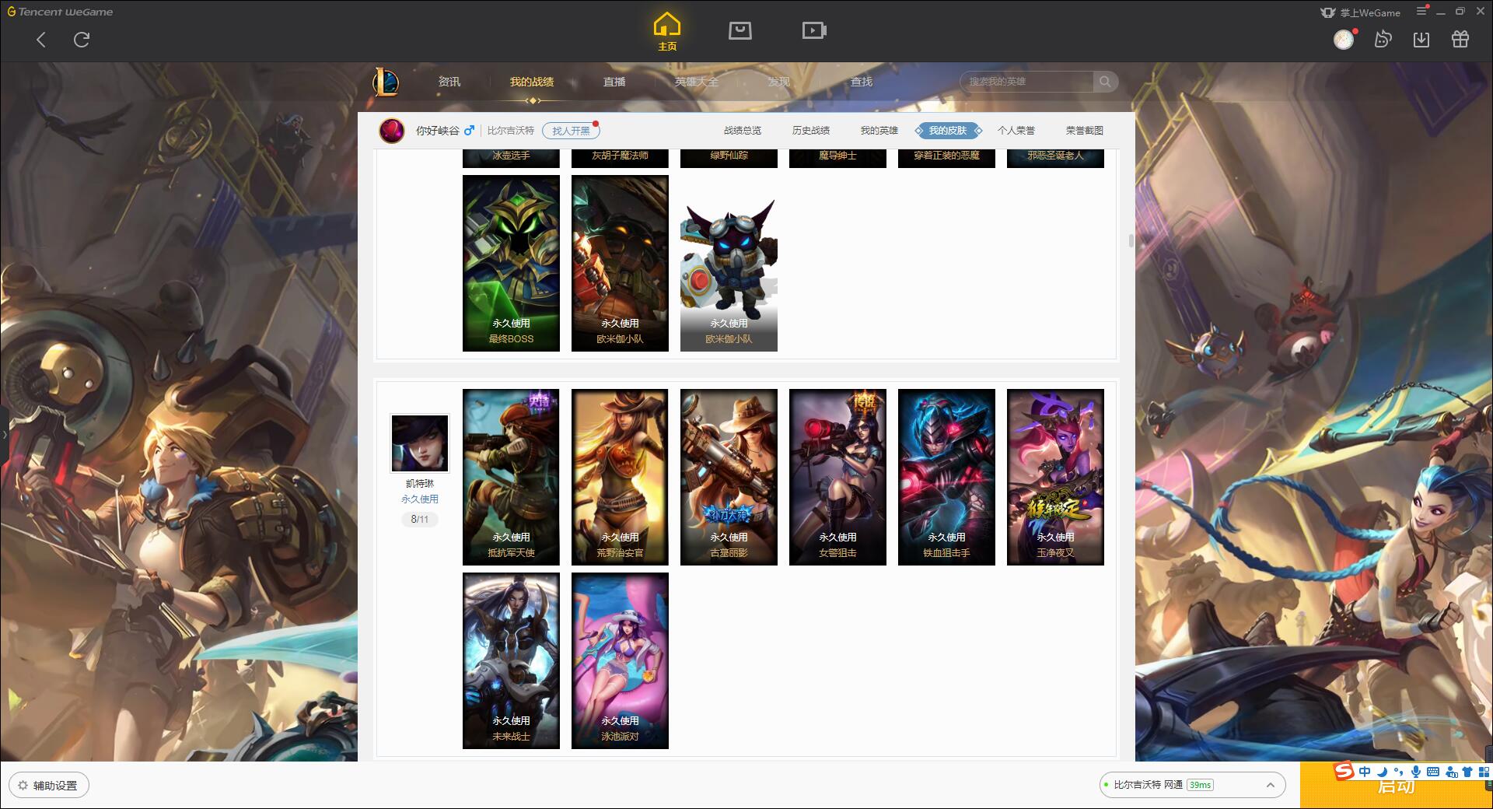Click the 8/11 skin count badge
Screen dimensions: 1493x809
tap(420, 519)
